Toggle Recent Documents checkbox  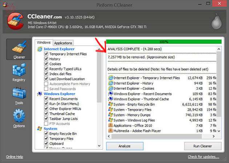(x=46, y=99)
